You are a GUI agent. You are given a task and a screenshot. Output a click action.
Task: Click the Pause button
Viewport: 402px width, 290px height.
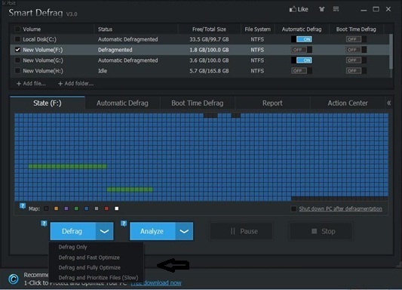coord(241,231)
